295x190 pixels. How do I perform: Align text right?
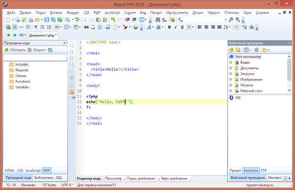click(x=213, y=27)
